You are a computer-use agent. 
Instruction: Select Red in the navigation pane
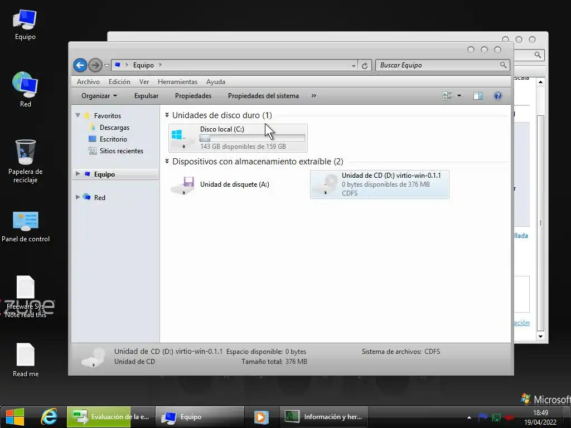point(99,198)
